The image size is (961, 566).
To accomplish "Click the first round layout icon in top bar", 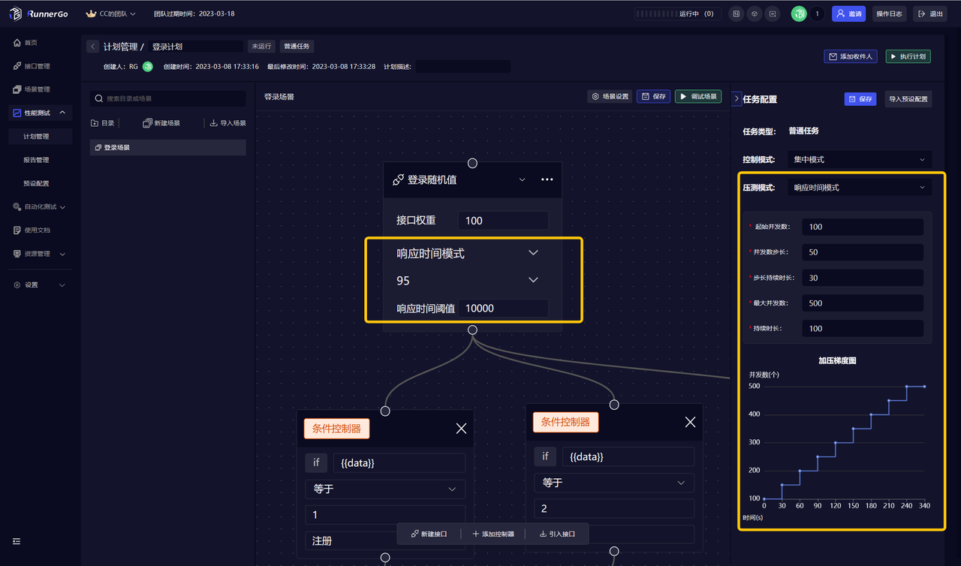I will (737, 14).
